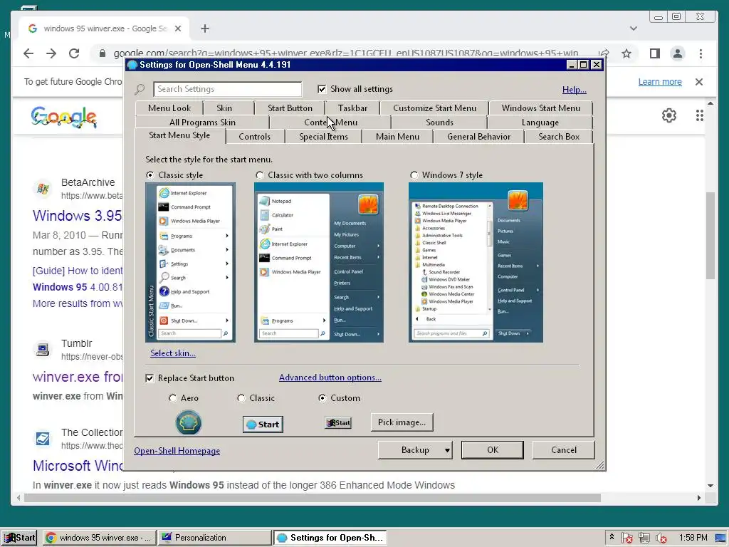Click the OK button
This screenshot has width=729, height=547.
(x=493, y=450)
